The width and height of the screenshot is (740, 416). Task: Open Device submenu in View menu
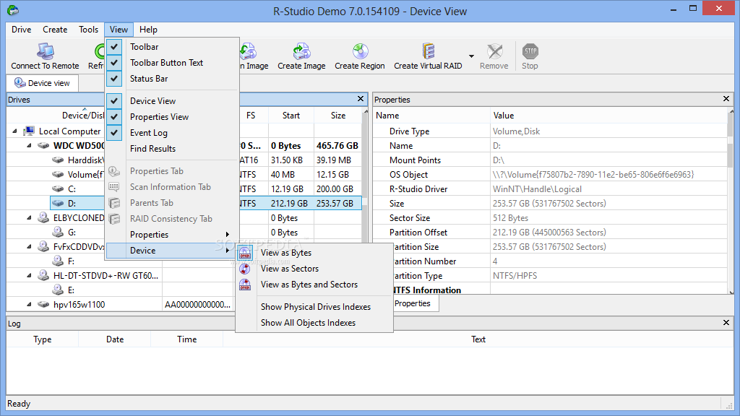[172, 251]
